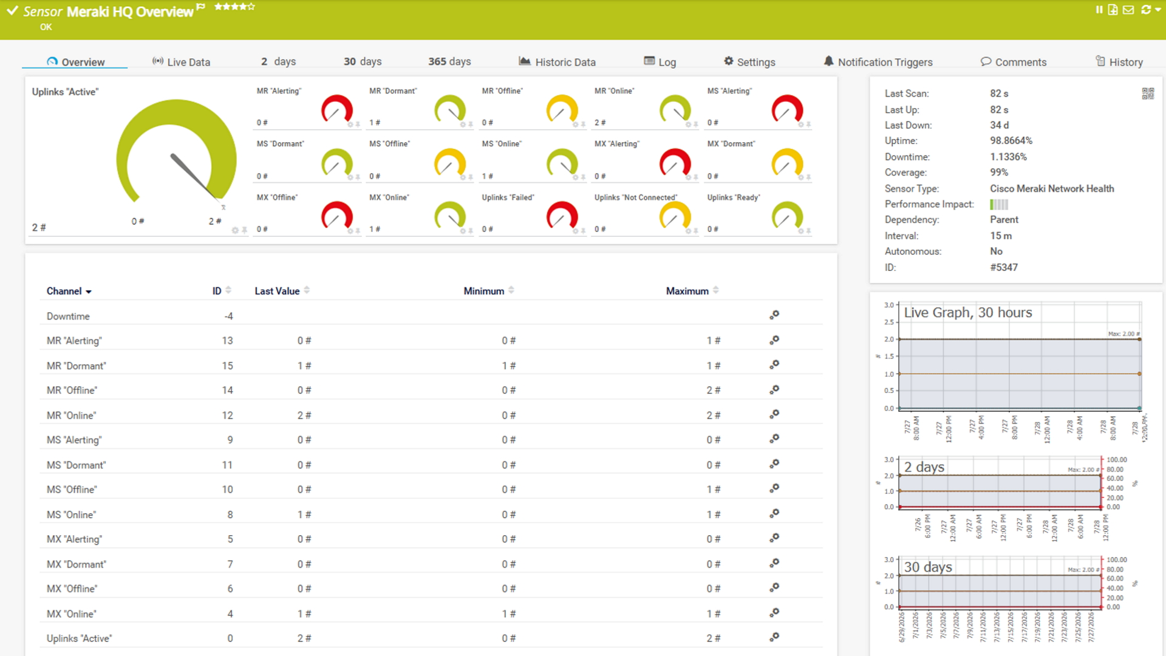Sort table by Last Value column
The height and width of the screenshot is (656, 1166).
pyautogui.click(x=282, y=291)
